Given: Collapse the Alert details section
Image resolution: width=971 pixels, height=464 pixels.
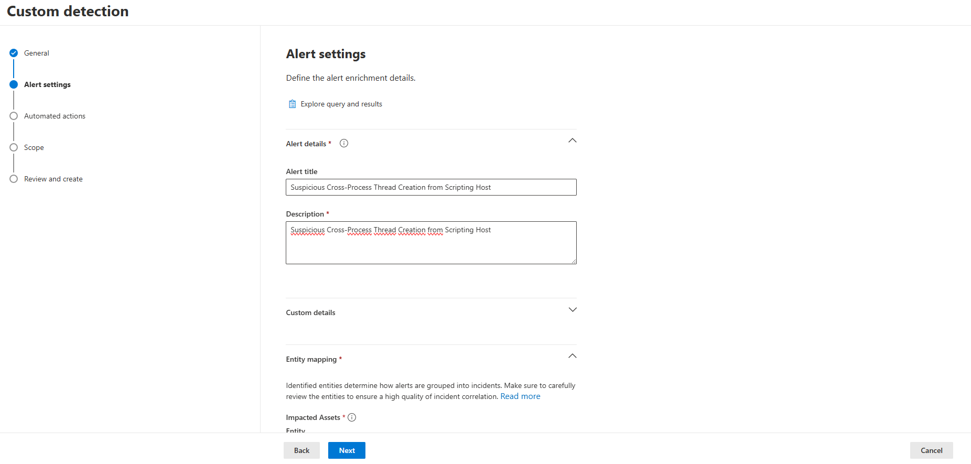Looking at the screenshot, I should pyautogui.click(x=573, y=141).
